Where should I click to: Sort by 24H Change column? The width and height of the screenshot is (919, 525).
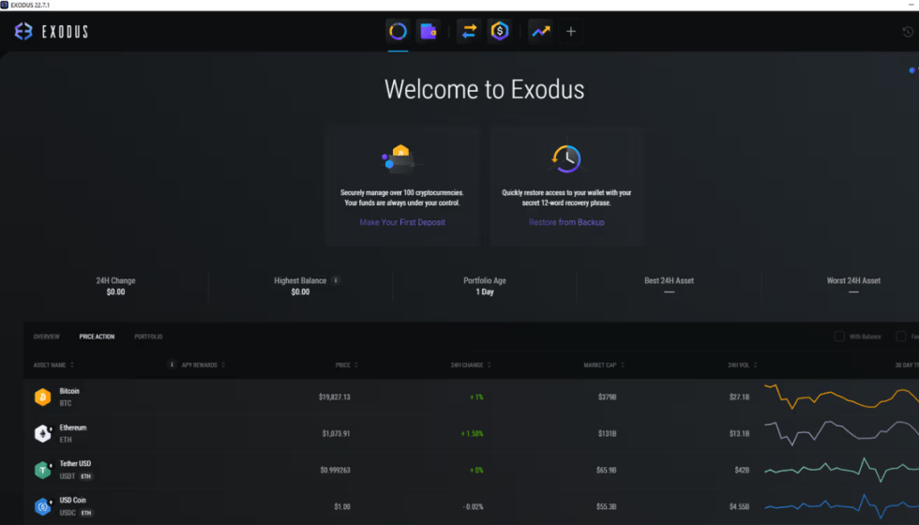click(x=470, y=365)
